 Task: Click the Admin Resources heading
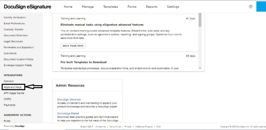70,85
